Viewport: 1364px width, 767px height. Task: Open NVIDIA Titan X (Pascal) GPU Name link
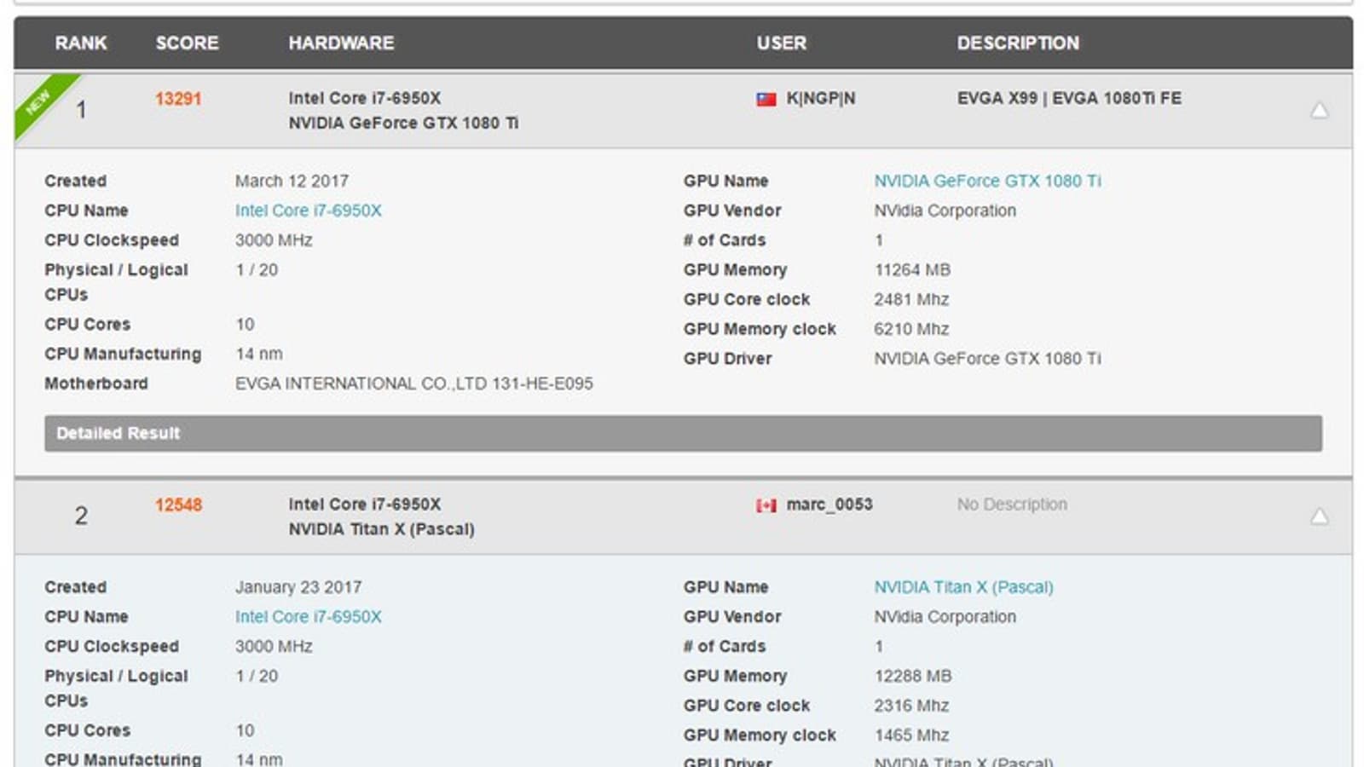click(963, 587)
